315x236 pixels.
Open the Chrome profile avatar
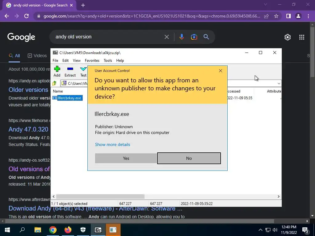[x=298, y=16]
